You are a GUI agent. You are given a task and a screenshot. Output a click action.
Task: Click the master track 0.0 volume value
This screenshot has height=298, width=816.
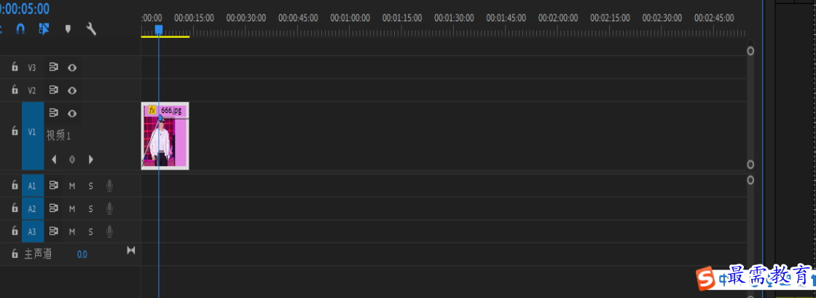click(x=82, y=254)
